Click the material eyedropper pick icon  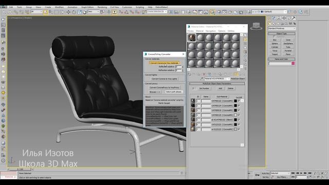coord(202,79)
